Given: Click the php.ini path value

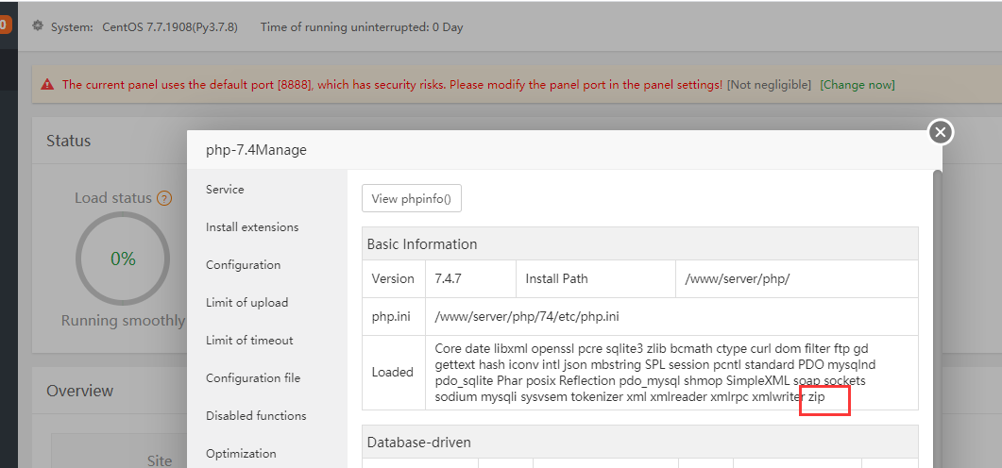Looking at the screenshot, I should 527,316.
